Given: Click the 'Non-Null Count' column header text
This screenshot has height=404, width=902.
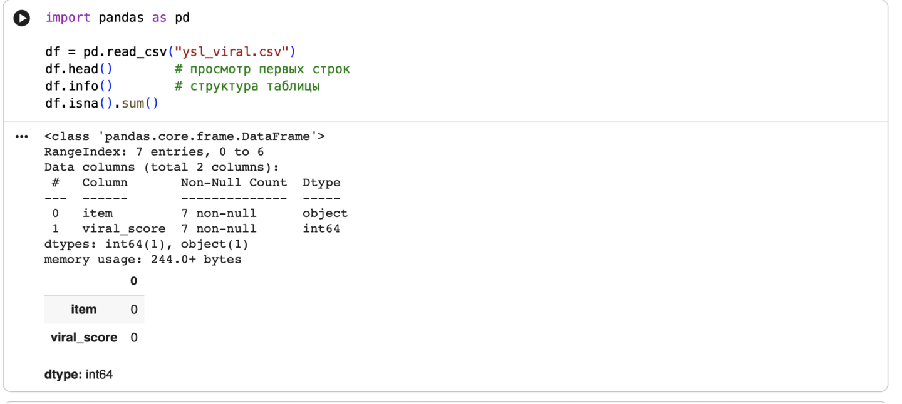Looking at the screenshot, I should (x=234, y=183).
